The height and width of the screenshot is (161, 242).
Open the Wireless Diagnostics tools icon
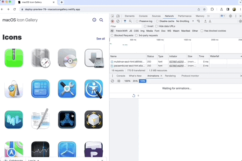click(67, 89)
